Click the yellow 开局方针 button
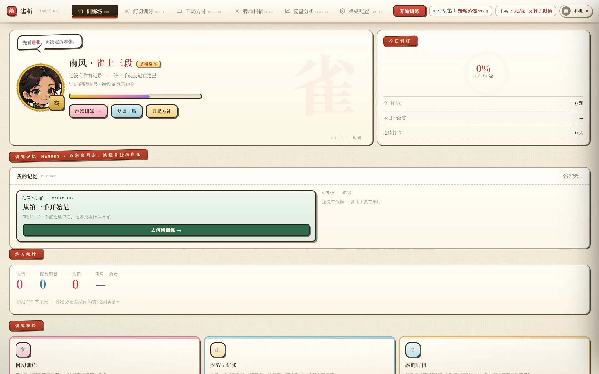Screen dimensions: 599x374 click(x=162, y=111)
